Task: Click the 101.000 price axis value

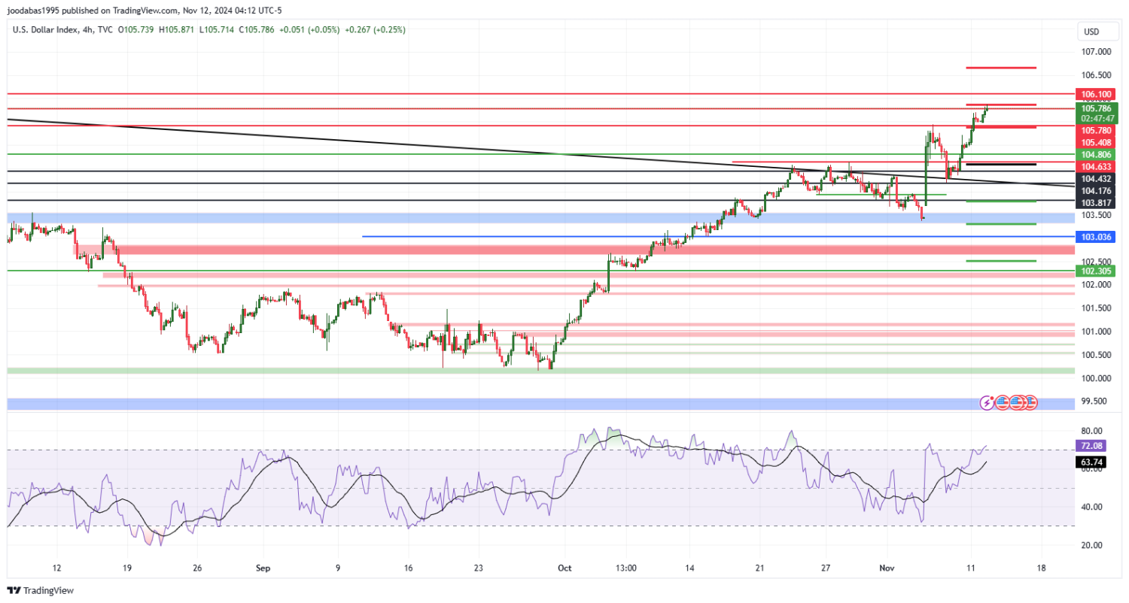Action: [1096, 332]
